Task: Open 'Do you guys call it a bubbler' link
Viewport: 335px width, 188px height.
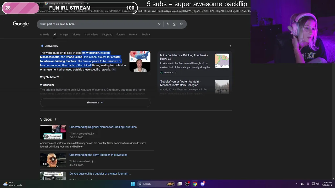Action: click(100, 174)
